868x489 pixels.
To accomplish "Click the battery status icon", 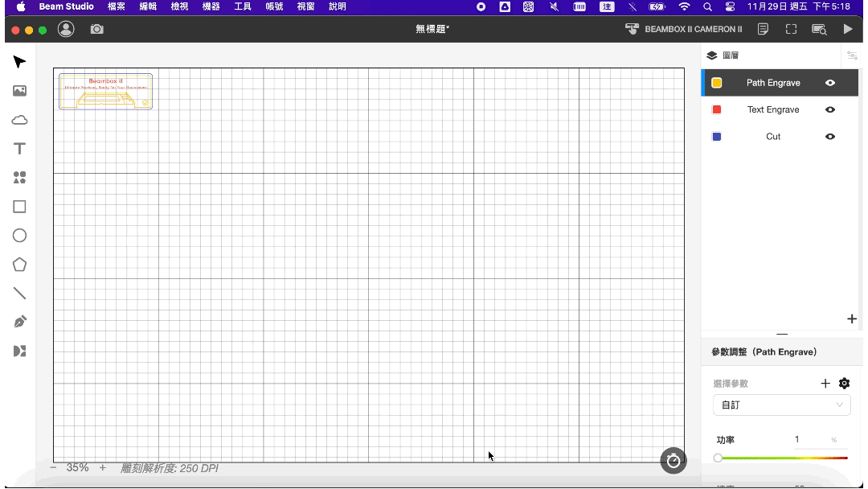I will pos(657,6).
